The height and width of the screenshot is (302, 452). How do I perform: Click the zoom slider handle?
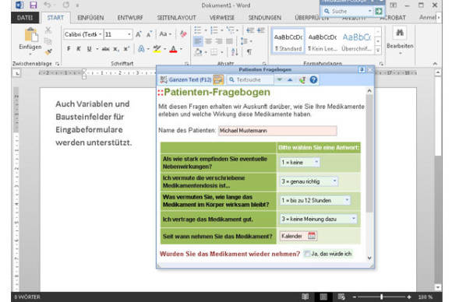tap(381, 297)
